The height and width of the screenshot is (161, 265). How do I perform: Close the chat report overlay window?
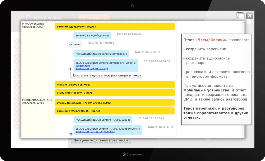tap(250, 16)
